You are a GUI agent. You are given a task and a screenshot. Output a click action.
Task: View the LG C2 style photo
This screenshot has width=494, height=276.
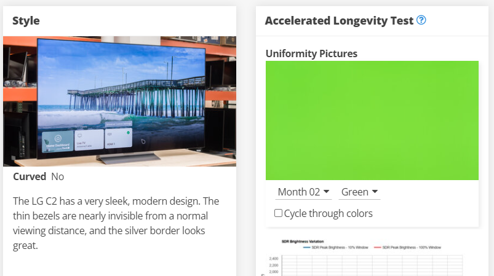tap(120, 101)
